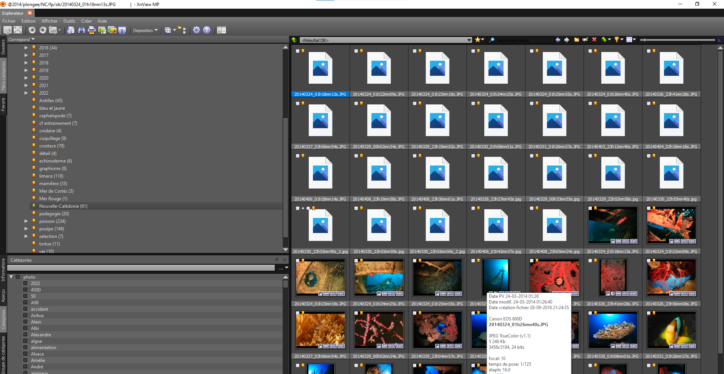The height and width of the screenshot is (374, 724).
Task: Click the binoculars Search icon
Action: 81,30
